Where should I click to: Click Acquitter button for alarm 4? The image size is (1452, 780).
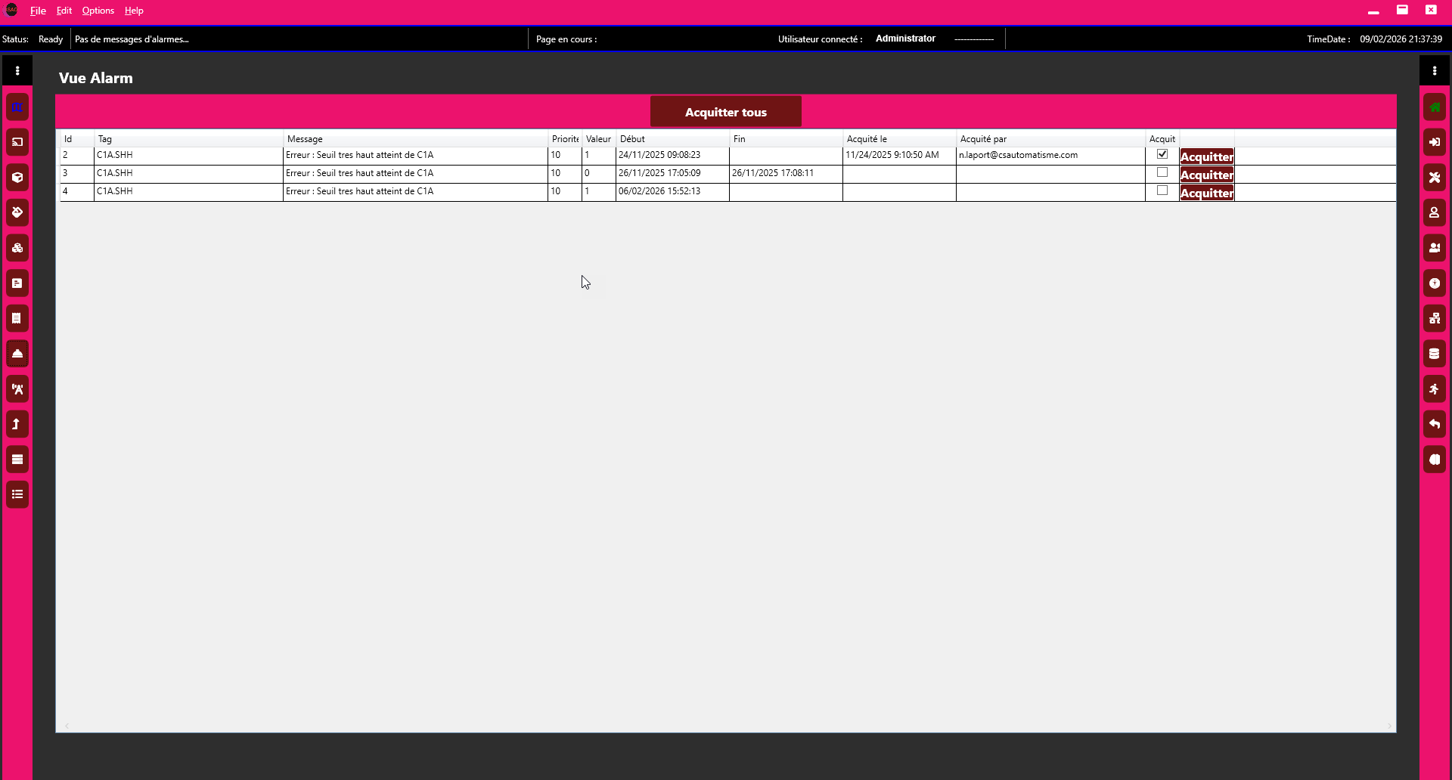click(1206, 193)
